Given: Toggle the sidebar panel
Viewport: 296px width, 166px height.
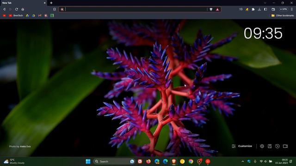Looking at the screenshot, I should click(265, 9).
